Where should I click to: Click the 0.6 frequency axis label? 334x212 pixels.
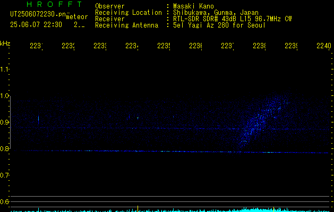[x=4, y=201]
